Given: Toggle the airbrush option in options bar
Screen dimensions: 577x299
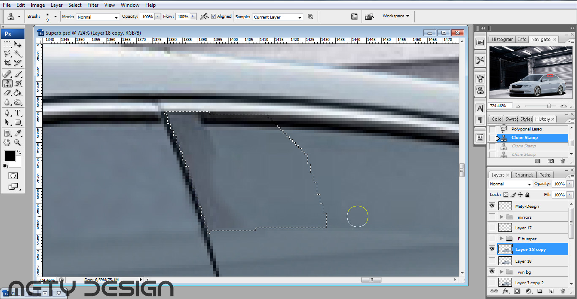Looking at the screenshot, I should click(204, 16).
